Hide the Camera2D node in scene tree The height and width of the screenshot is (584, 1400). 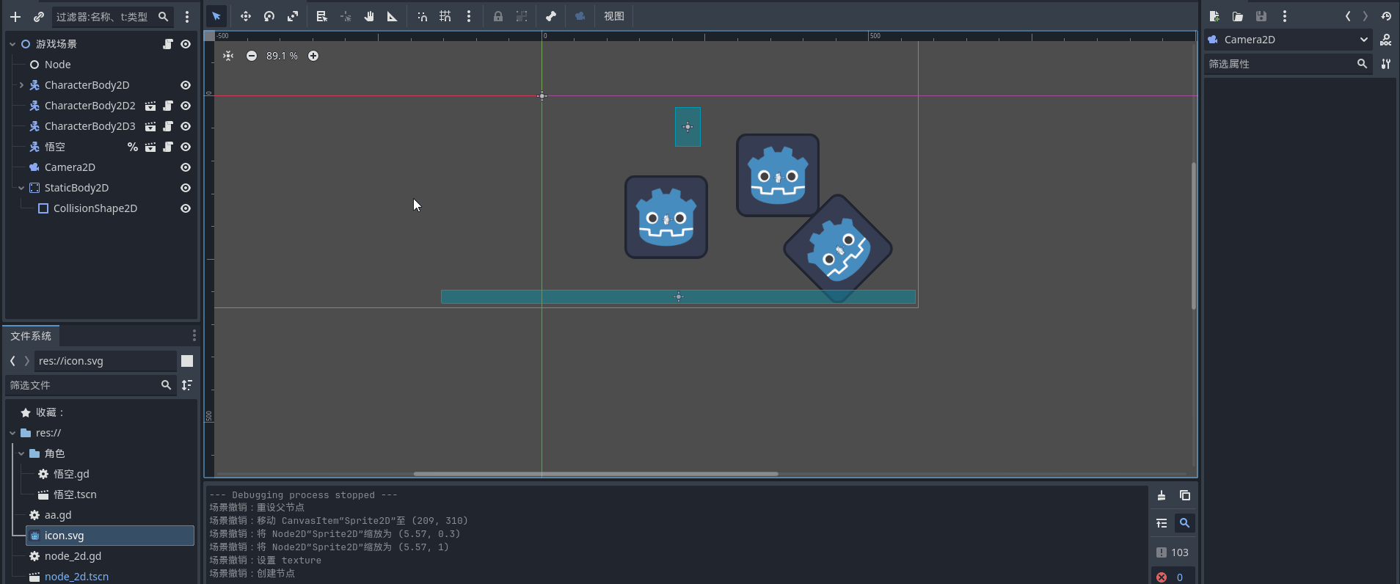pos(186,167)
